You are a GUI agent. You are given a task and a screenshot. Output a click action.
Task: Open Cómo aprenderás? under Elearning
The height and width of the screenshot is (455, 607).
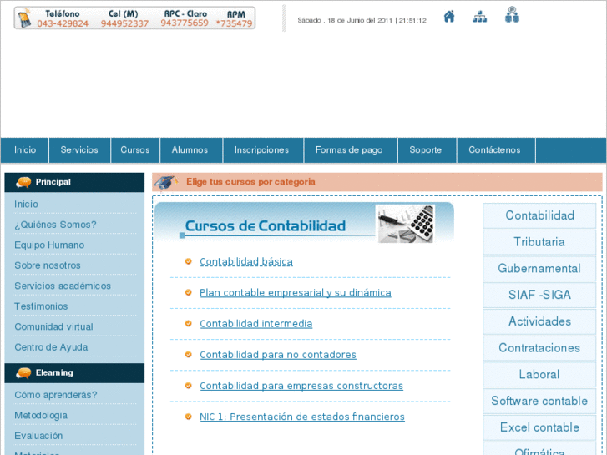(x=56, y=395)
